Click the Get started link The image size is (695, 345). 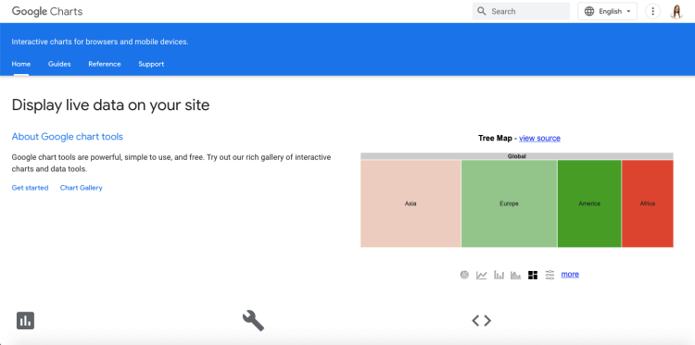pos(31,188)
